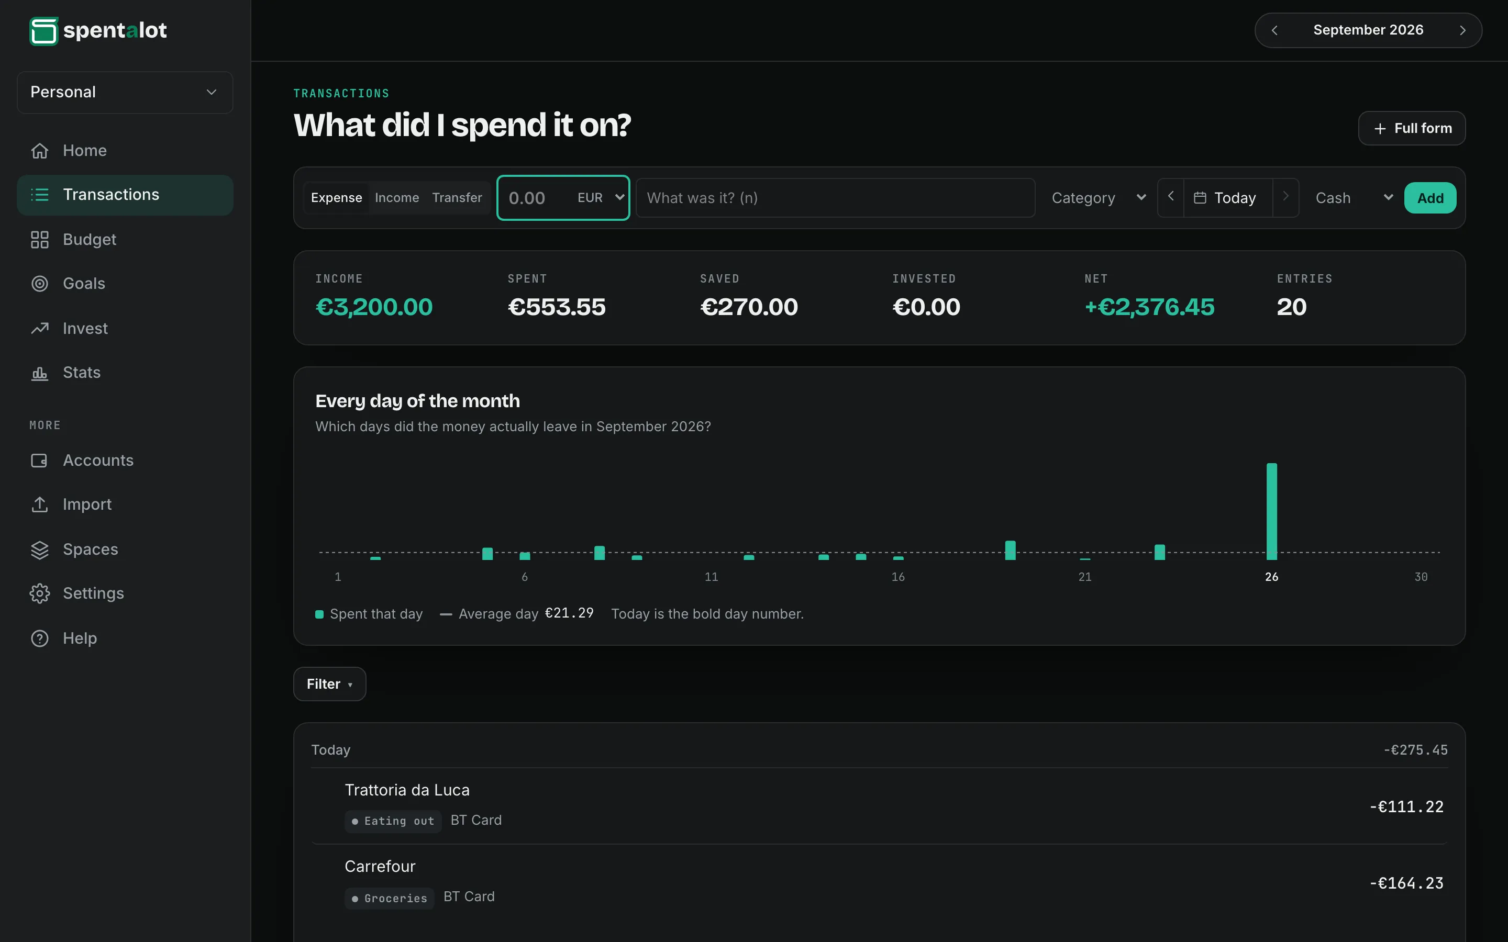Open the Category dropdown

click(1098, 197)
